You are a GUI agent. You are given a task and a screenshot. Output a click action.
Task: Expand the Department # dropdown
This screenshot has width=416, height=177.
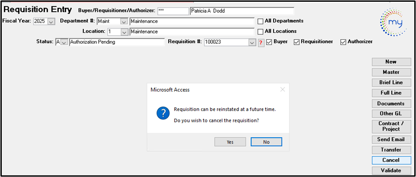(124, 21)
